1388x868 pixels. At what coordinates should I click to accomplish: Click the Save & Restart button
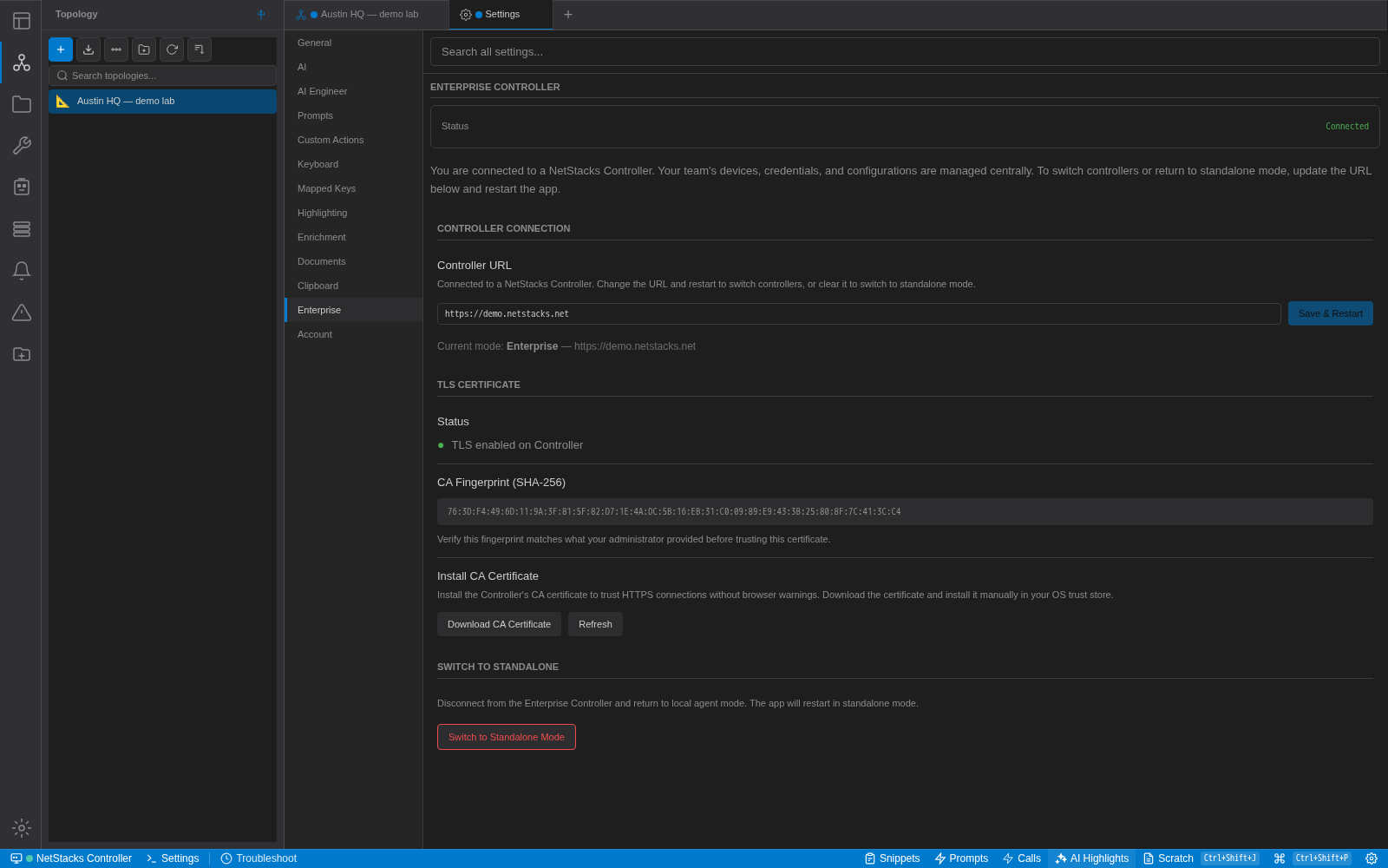click(1331, 313)
